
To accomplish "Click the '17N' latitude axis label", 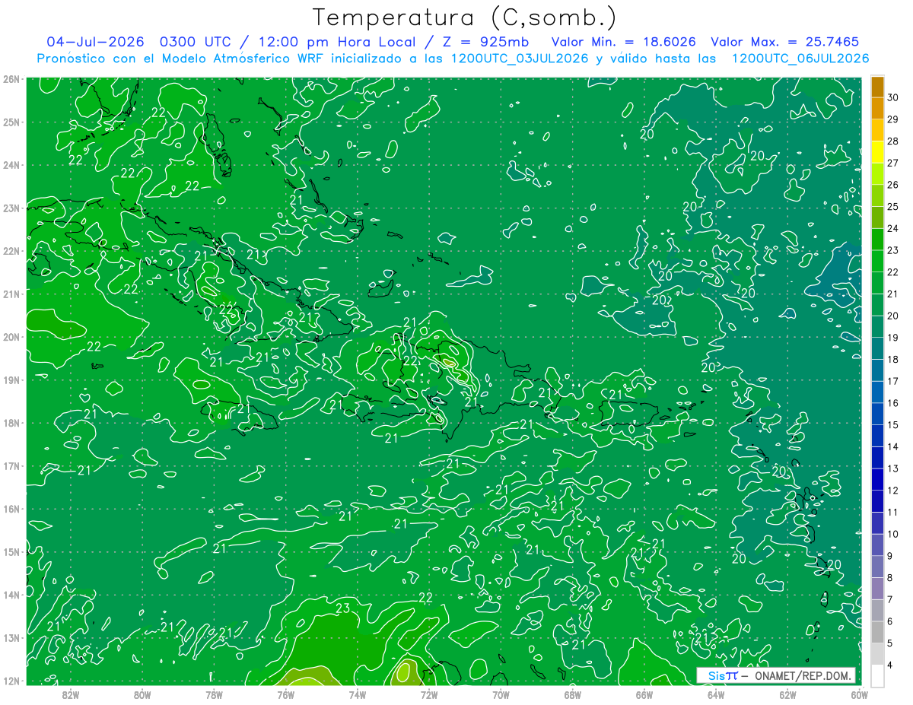I will click(11, 466).
